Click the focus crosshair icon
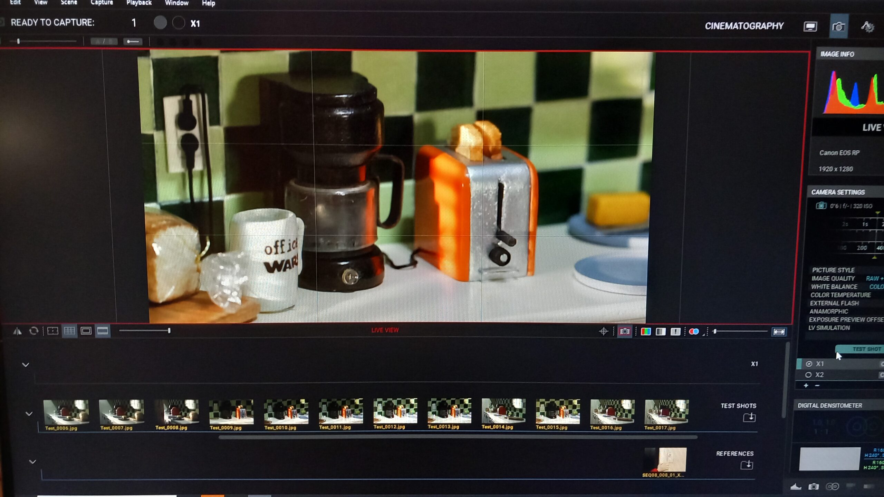This screenshot has height=497, width=884. (603, 331)
